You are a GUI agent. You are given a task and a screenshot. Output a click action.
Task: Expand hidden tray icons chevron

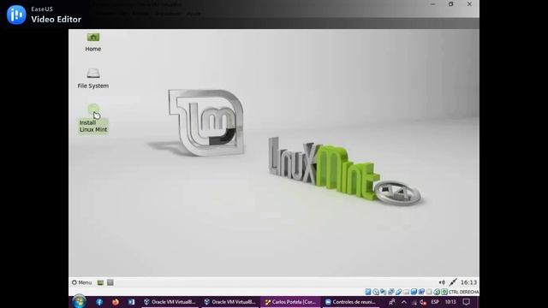click(404, 302)
